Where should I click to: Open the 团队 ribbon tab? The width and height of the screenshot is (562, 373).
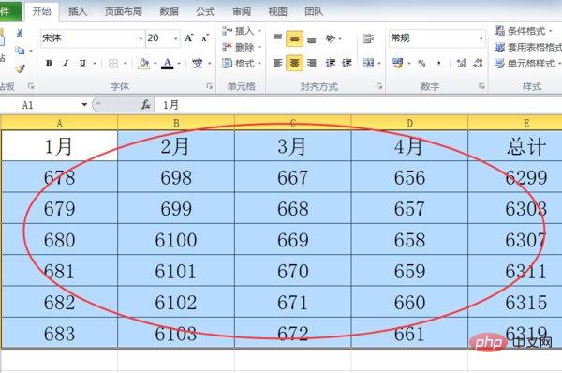tap(314, 11)
